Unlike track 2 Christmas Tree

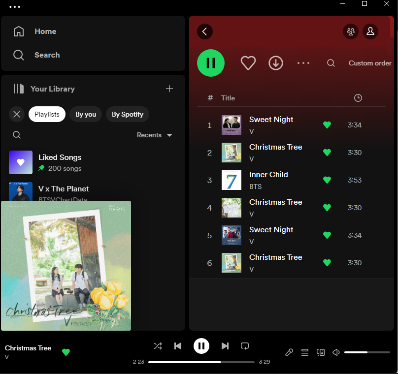(327, 153)
